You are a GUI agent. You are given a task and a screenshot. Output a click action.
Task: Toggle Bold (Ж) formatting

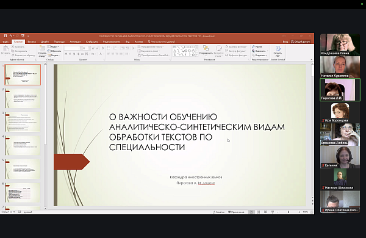pyautogui.click(x=66, y=54)
